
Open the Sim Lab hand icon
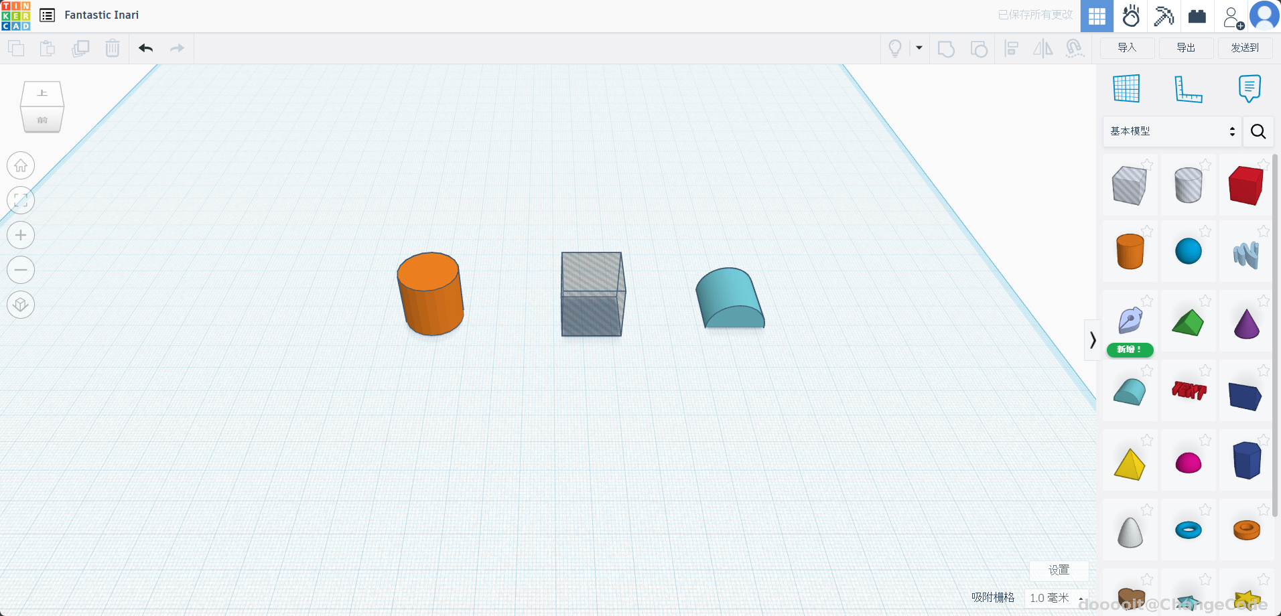pyautogui.click(x=1131, y=16)
